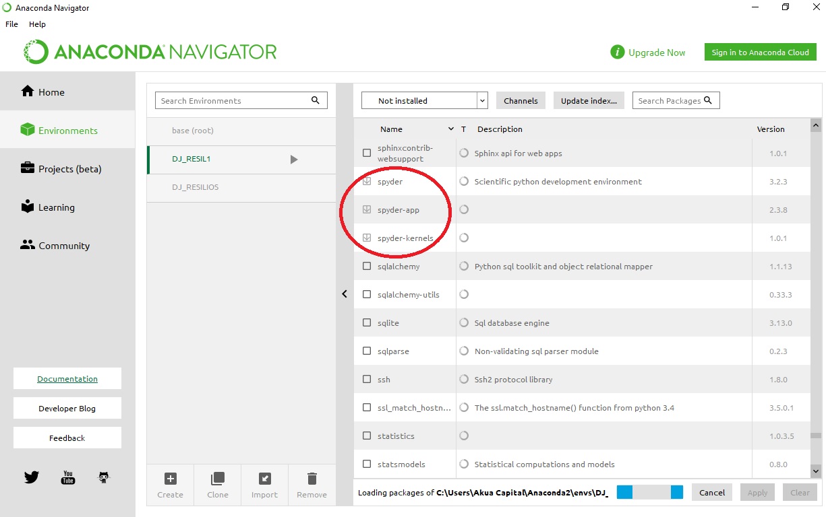Click Update index... button
Screen dimensions: 826x517
pyautogui.click(x=589, y=100)
